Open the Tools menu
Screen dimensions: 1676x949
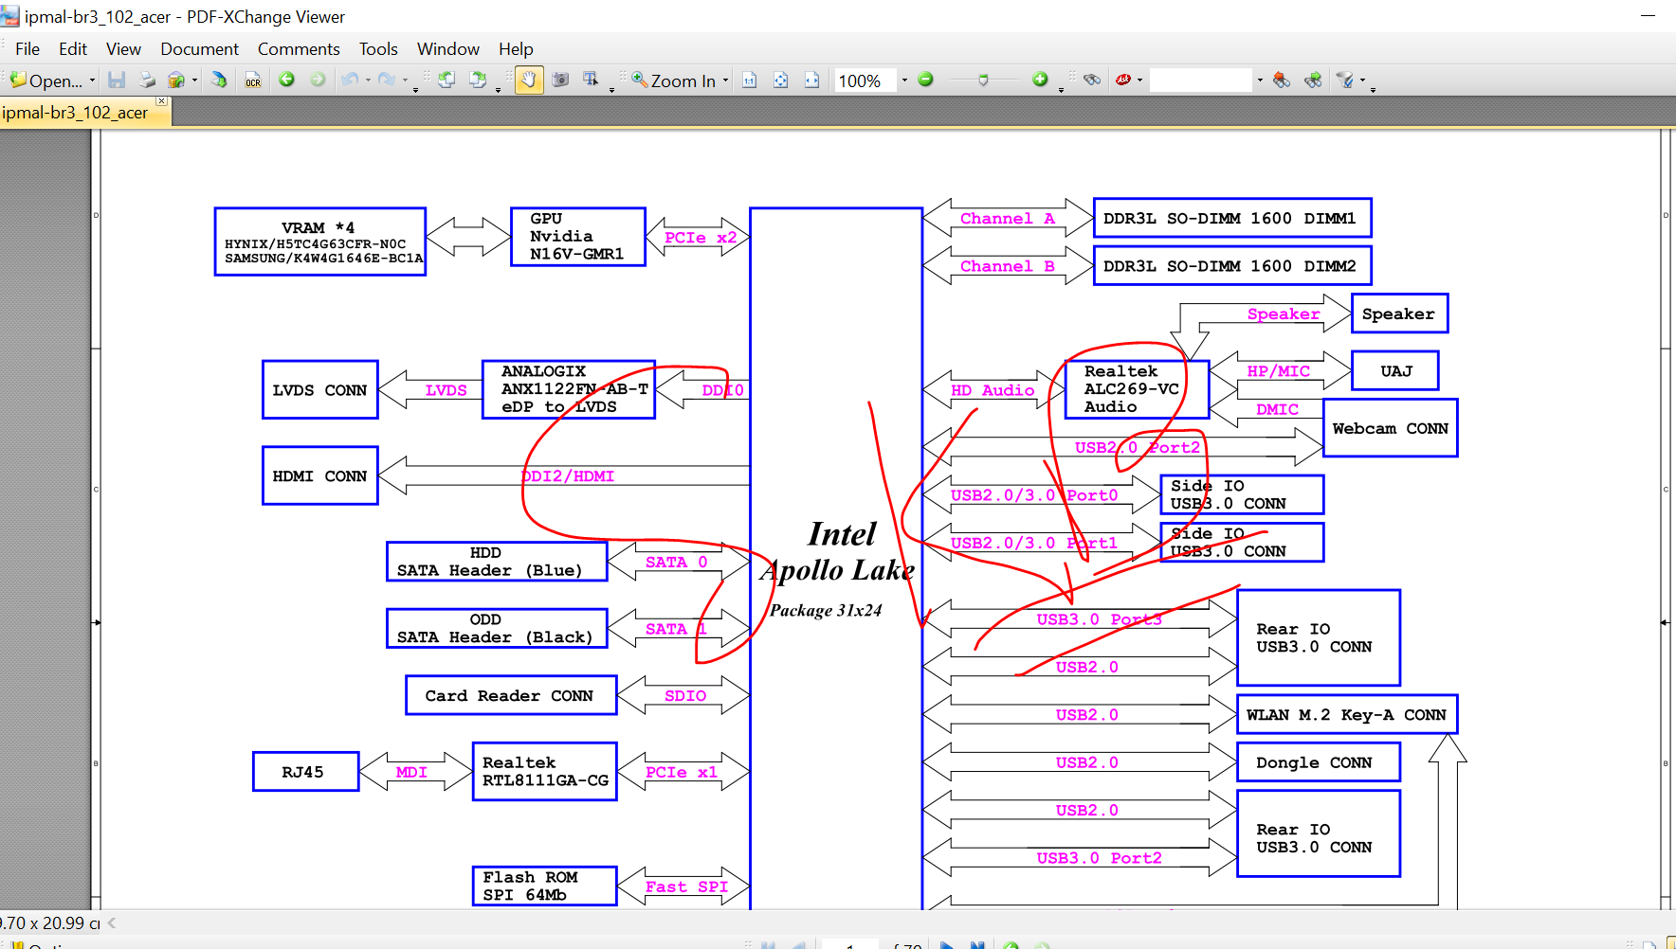pyautogui.click(x=378, y=49)
